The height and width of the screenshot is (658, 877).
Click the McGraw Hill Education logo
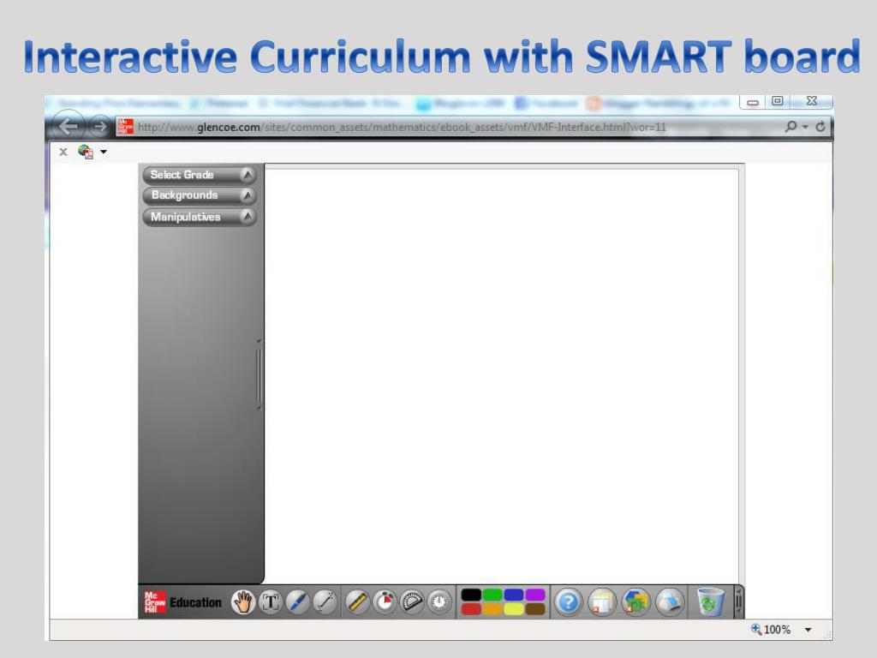click(x=183, y=602)
